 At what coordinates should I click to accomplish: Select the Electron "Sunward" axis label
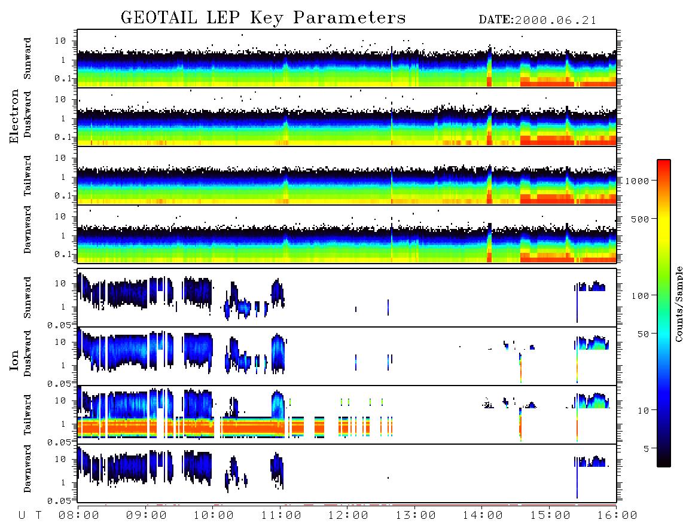[28, 59]
